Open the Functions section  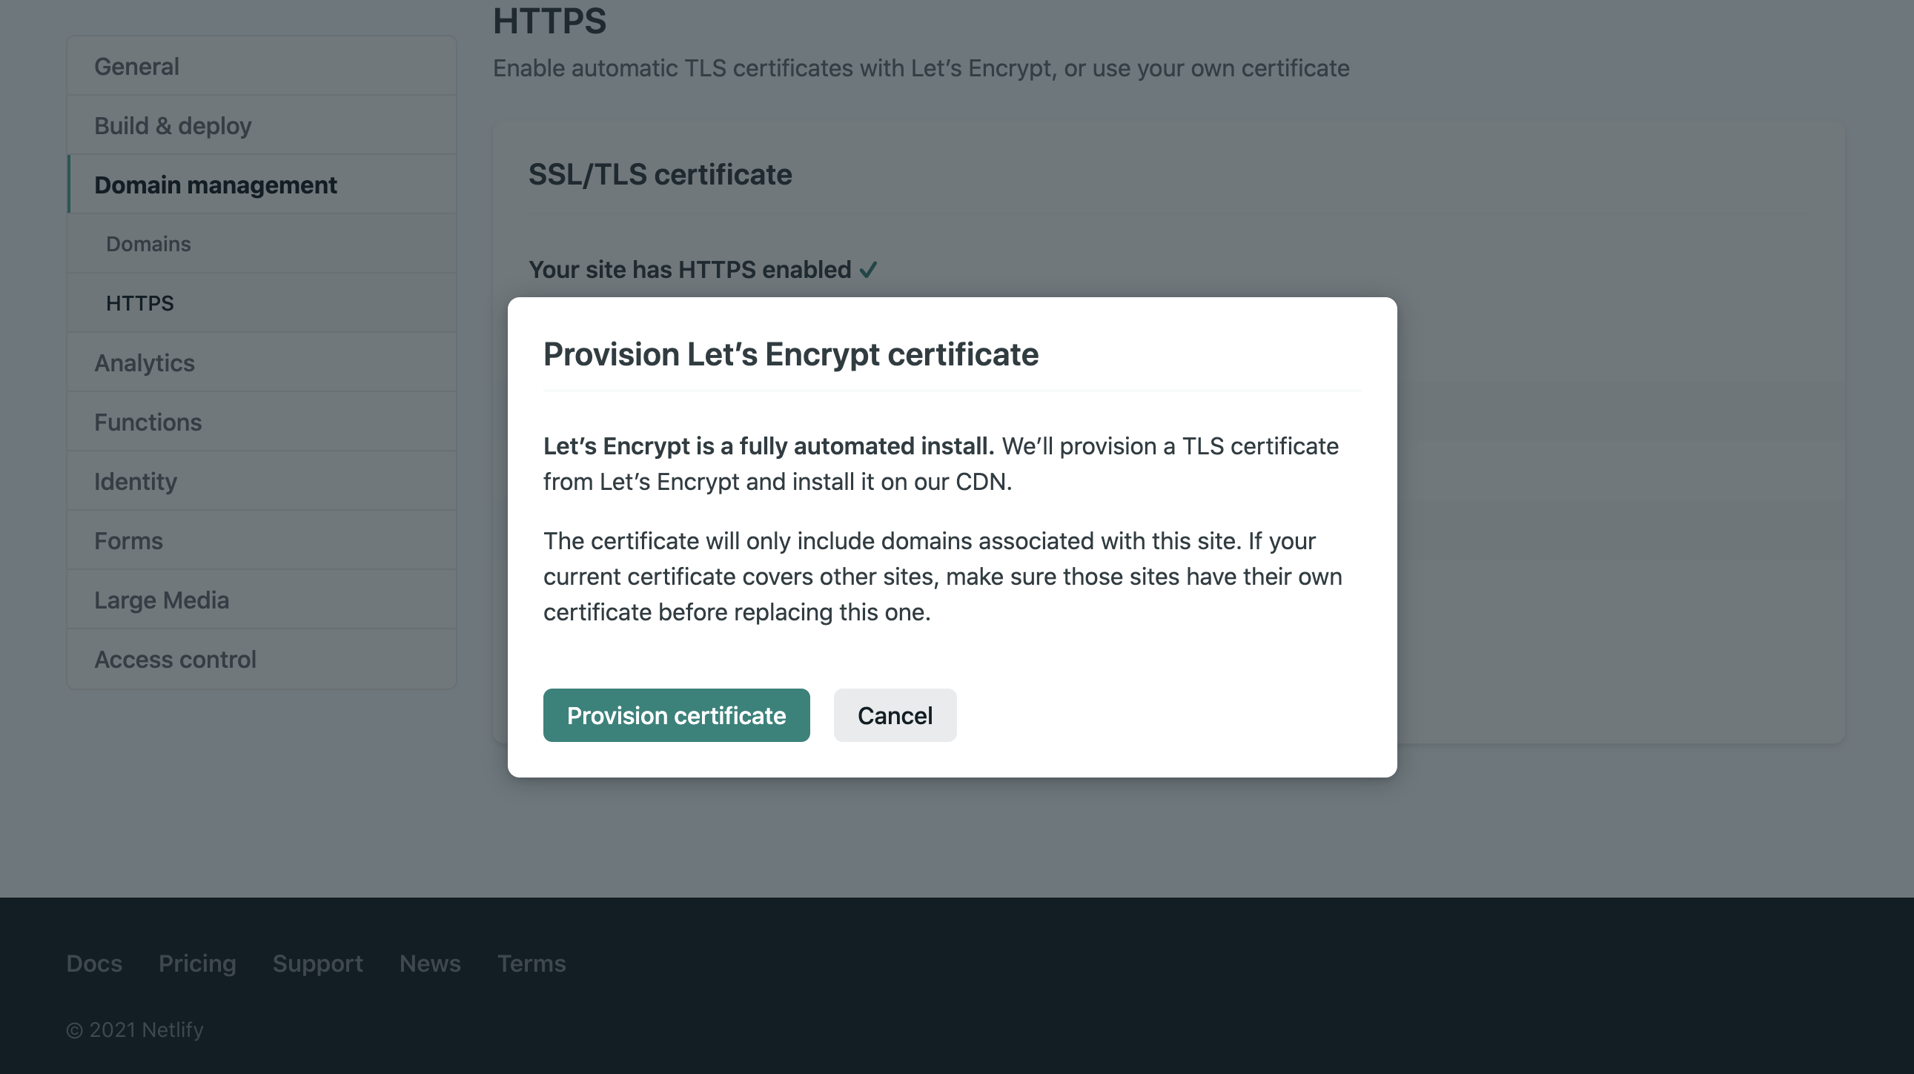coord(148,421)
